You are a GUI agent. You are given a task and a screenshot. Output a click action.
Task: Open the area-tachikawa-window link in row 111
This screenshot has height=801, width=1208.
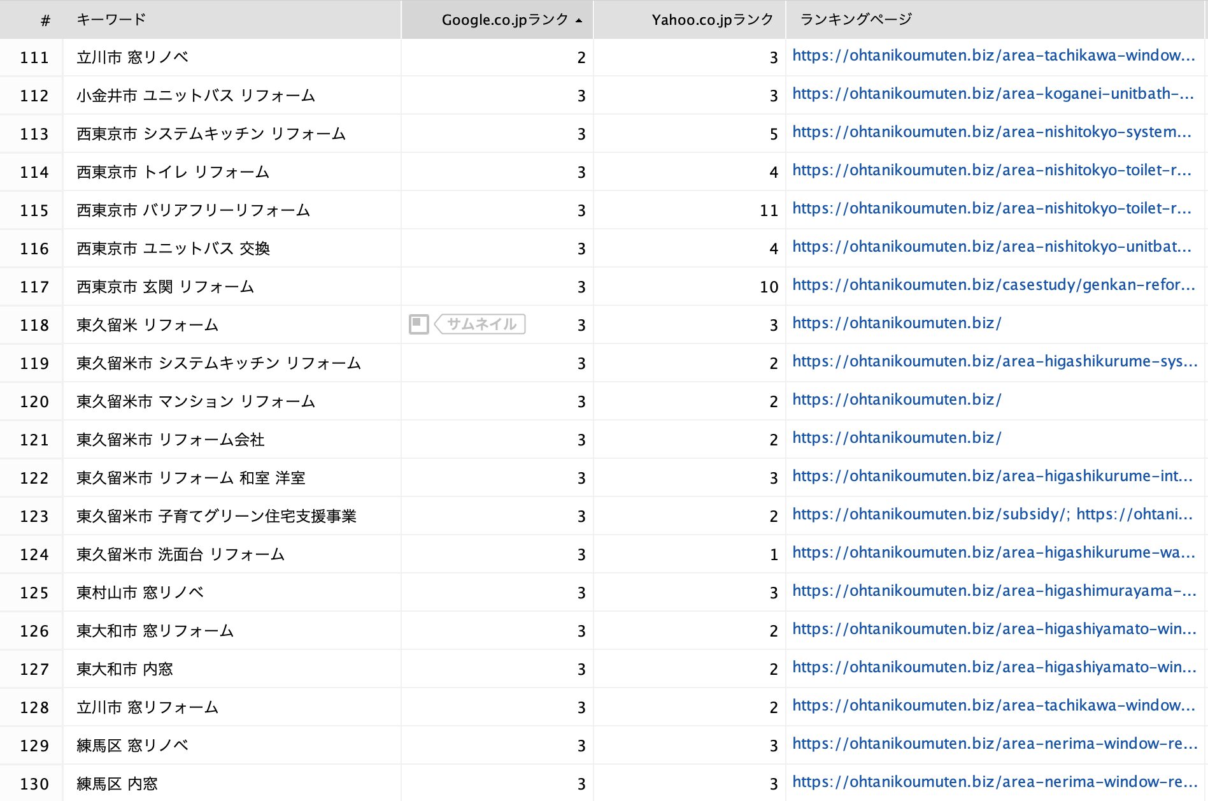993,56
